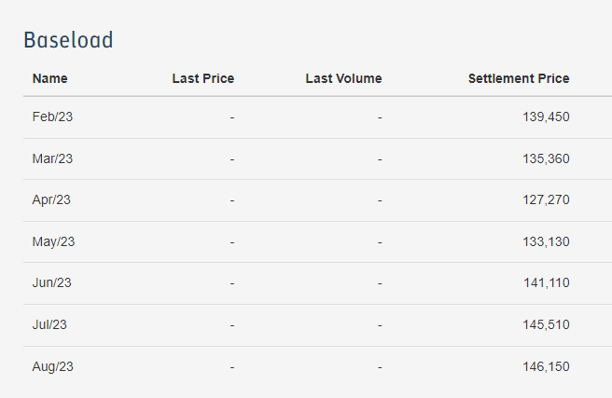Select the Last Volume column header

pos(343,78)
